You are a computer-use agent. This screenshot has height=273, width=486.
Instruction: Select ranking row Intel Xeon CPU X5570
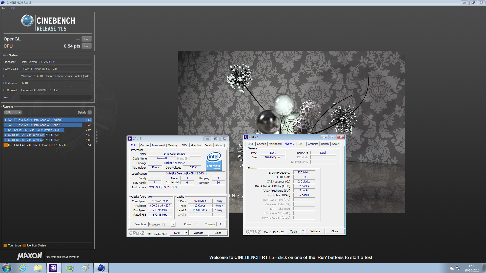coord(48,125)
